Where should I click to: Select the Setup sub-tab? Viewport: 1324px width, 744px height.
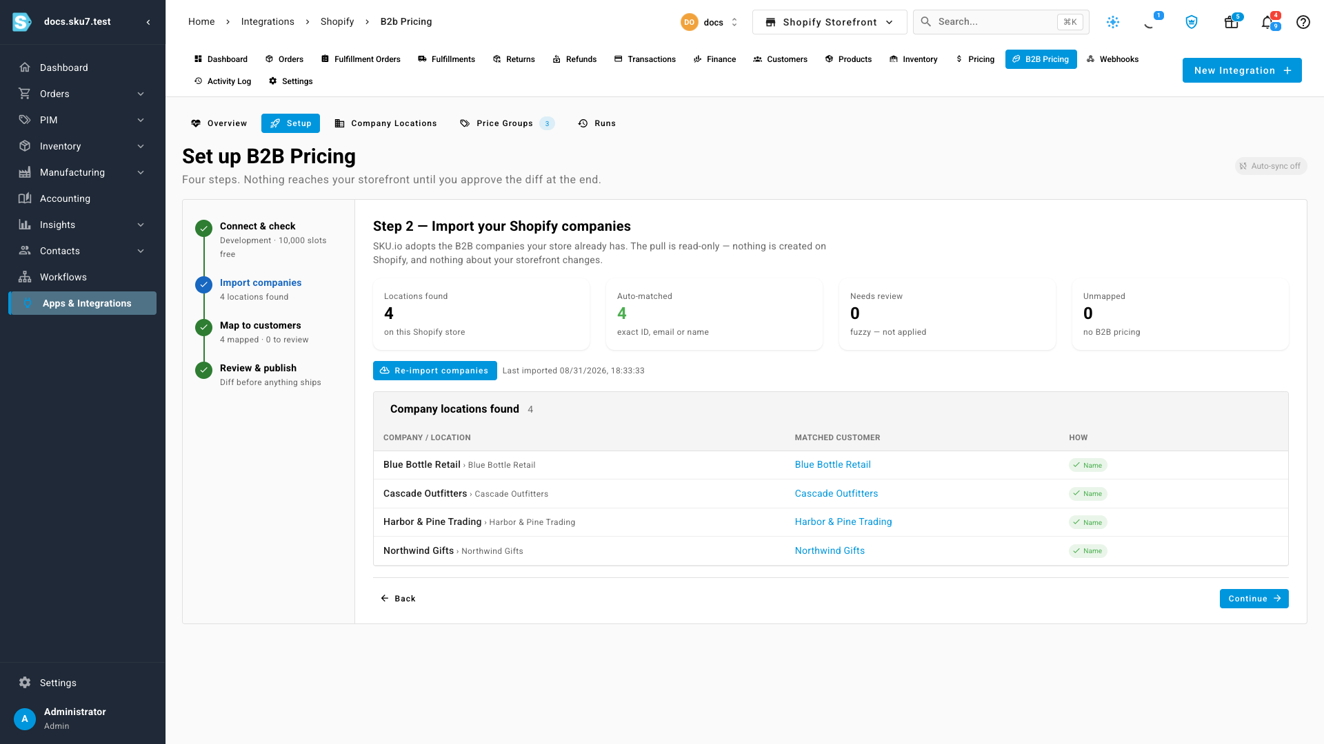[290, 123]
